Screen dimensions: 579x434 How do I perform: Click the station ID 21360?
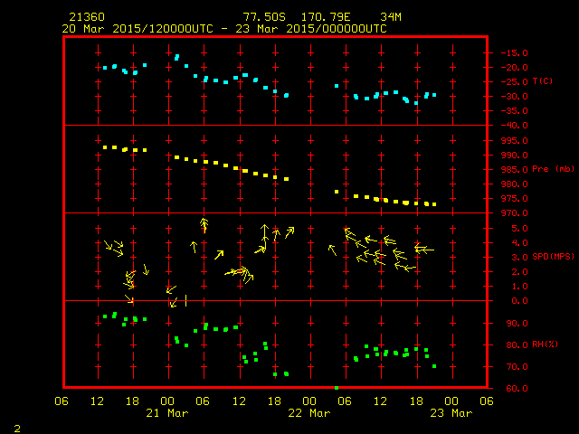(x=87, y=17)
